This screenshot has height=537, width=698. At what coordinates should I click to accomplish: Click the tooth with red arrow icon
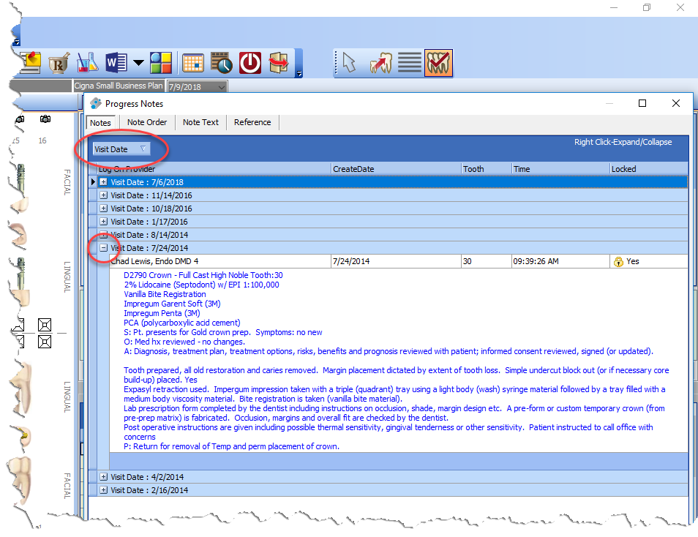380,63
